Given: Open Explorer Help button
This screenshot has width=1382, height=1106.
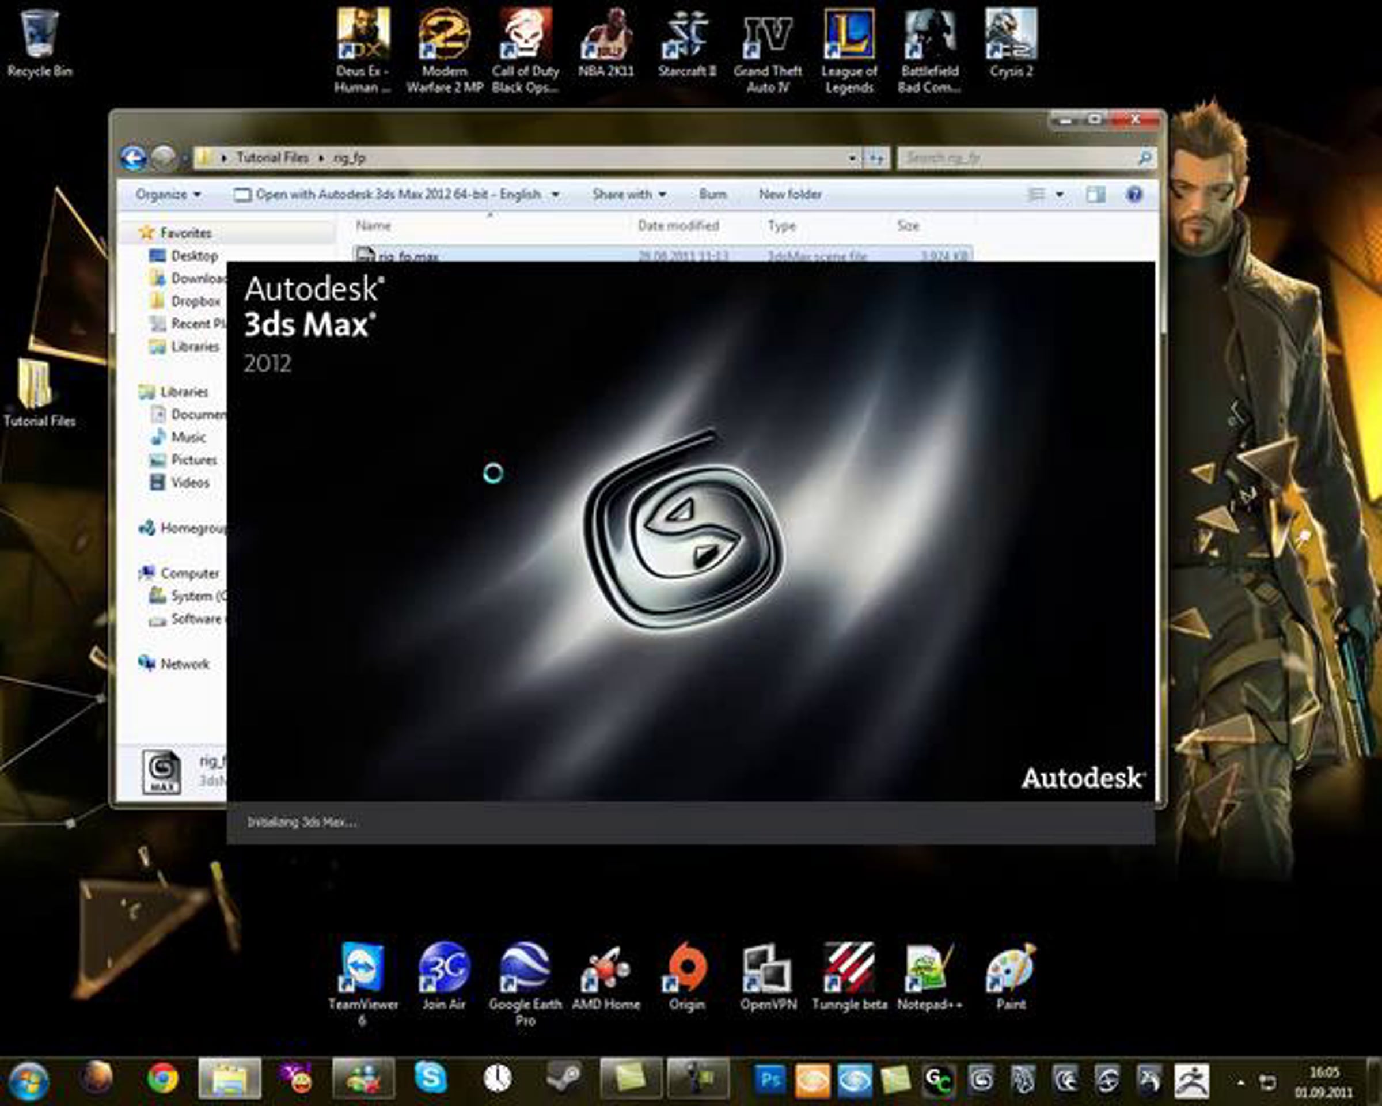Looking at the screenshot, I should 1134,194.
